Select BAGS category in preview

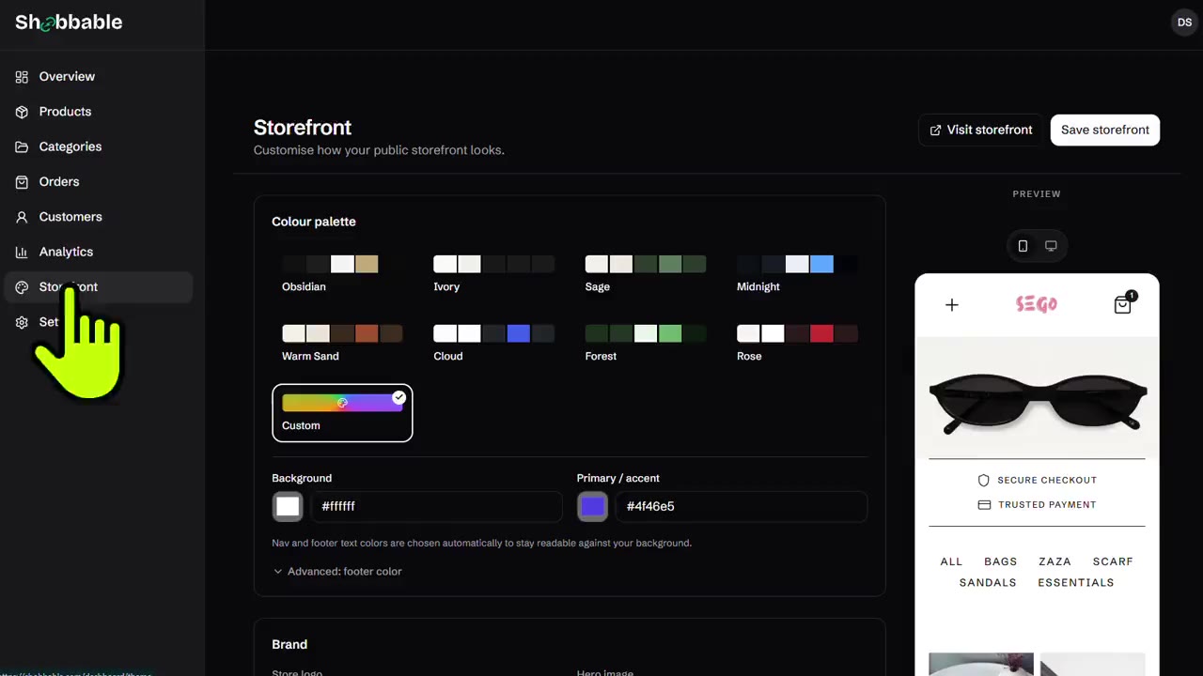pos(1001,561)
